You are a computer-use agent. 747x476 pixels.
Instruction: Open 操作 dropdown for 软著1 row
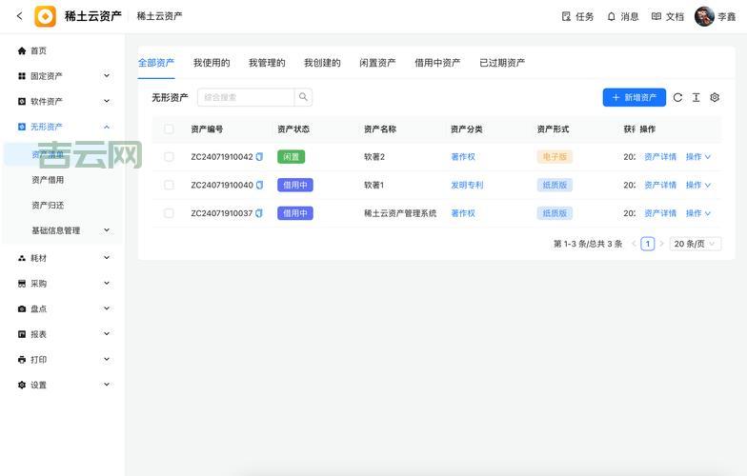click(x=697, y=185)
